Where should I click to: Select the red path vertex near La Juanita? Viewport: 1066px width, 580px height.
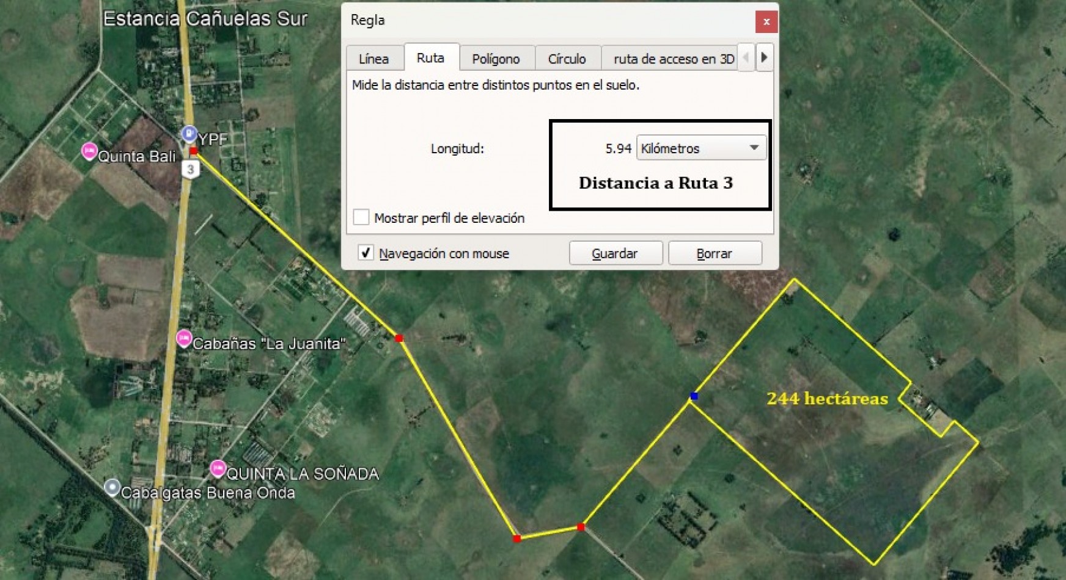click(x=399, y=338)
